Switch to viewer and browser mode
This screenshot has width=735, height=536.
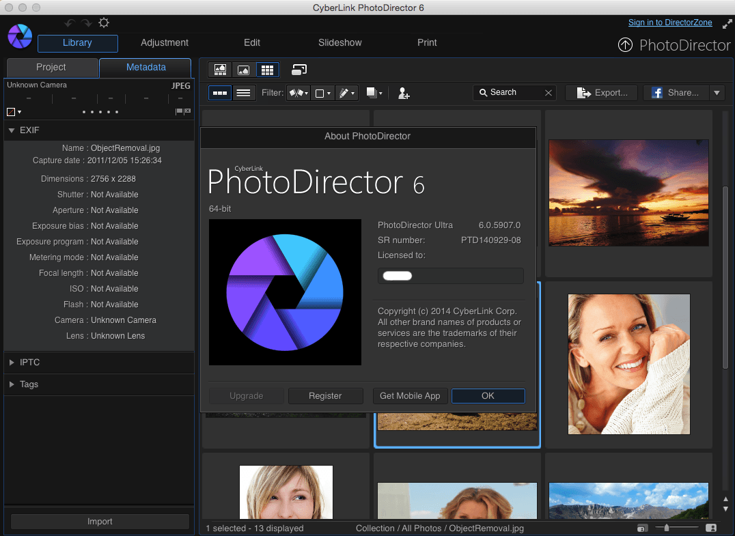pos(221,70)
